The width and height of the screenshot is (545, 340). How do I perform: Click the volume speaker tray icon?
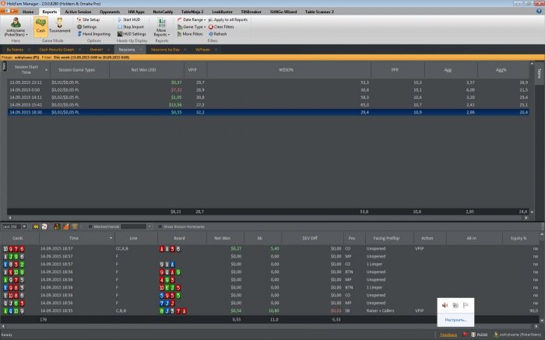coord(445,305)
